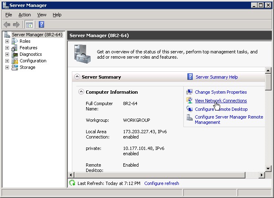The height and width of the screenshot is (198, 274).
Task: Click the Change System Properties icon
Action: tap(189, 92)
